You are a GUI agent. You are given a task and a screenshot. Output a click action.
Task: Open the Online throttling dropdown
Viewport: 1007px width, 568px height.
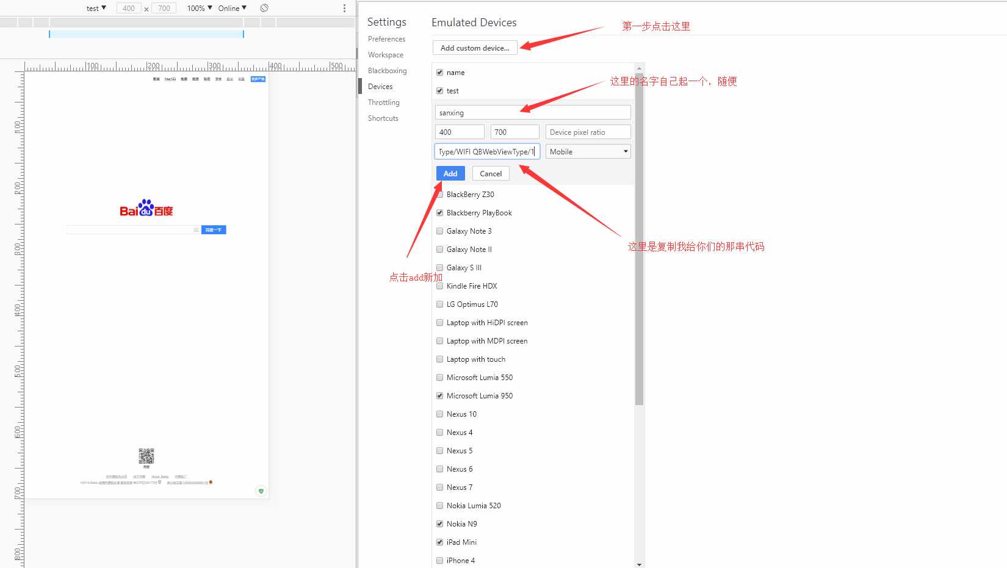(x=233, y=8)
